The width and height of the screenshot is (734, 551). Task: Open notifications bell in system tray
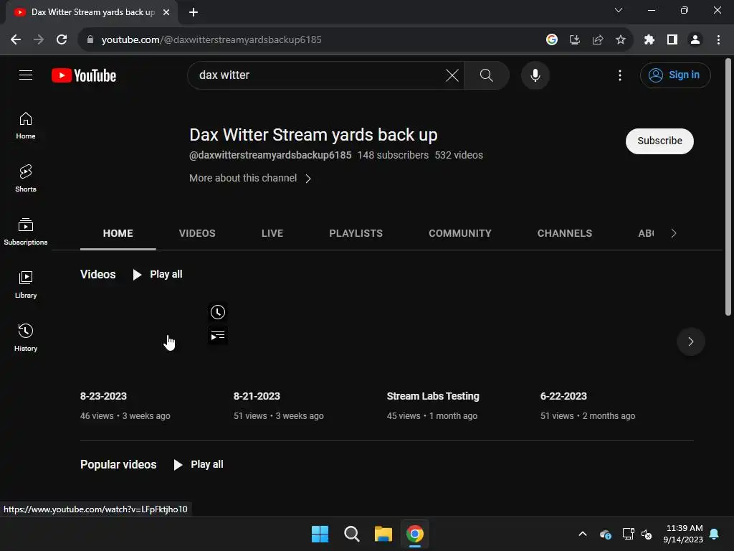coord(715,534)
